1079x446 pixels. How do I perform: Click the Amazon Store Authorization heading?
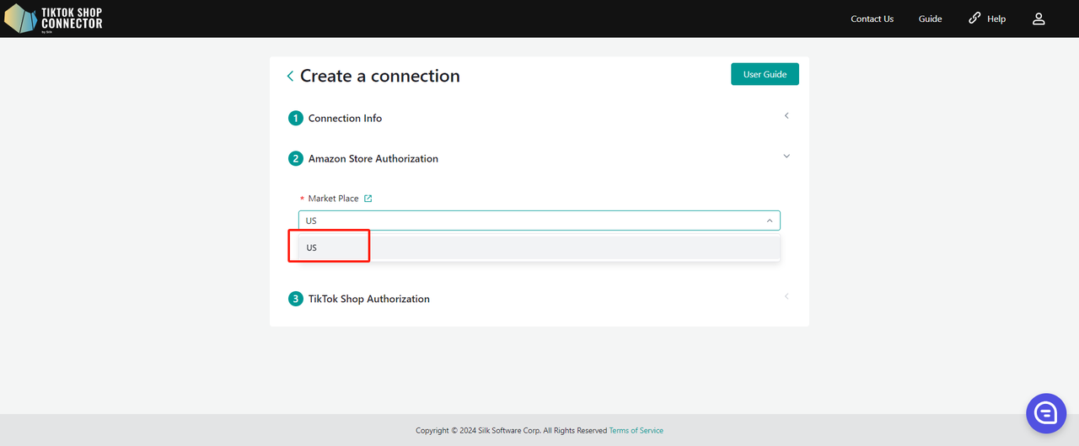(373, 159)
